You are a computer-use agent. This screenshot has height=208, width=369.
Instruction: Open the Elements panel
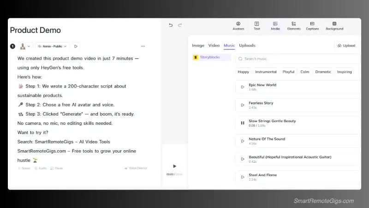(x=294, y=26)
